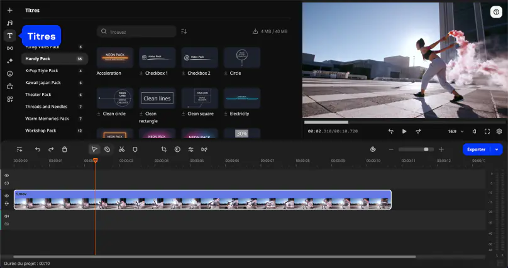508x268 pixels.
Task: Toggle the link icon on the audio track
Action: tap(6, 224)
